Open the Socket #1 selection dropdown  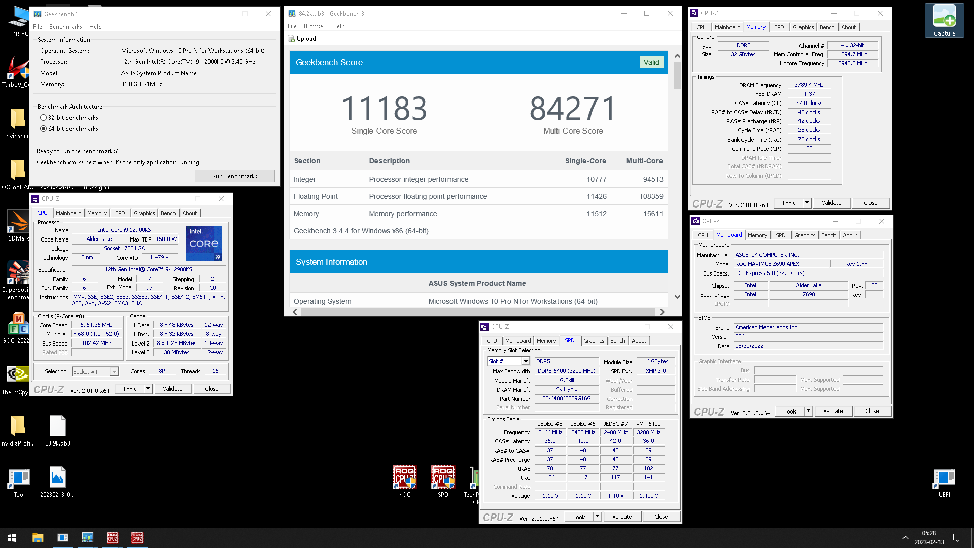(114, 372)
